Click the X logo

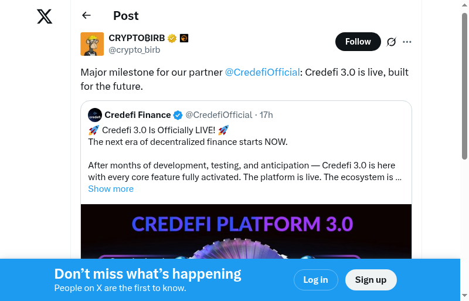coord(45,16)
